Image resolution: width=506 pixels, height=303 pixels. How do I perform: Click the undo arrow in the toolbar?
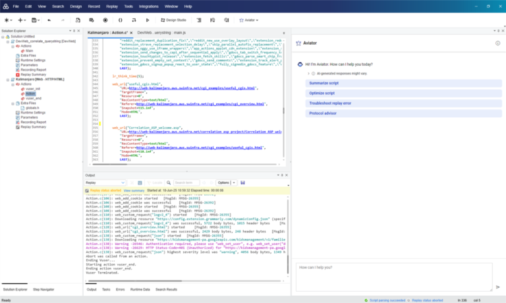(49, 20)
